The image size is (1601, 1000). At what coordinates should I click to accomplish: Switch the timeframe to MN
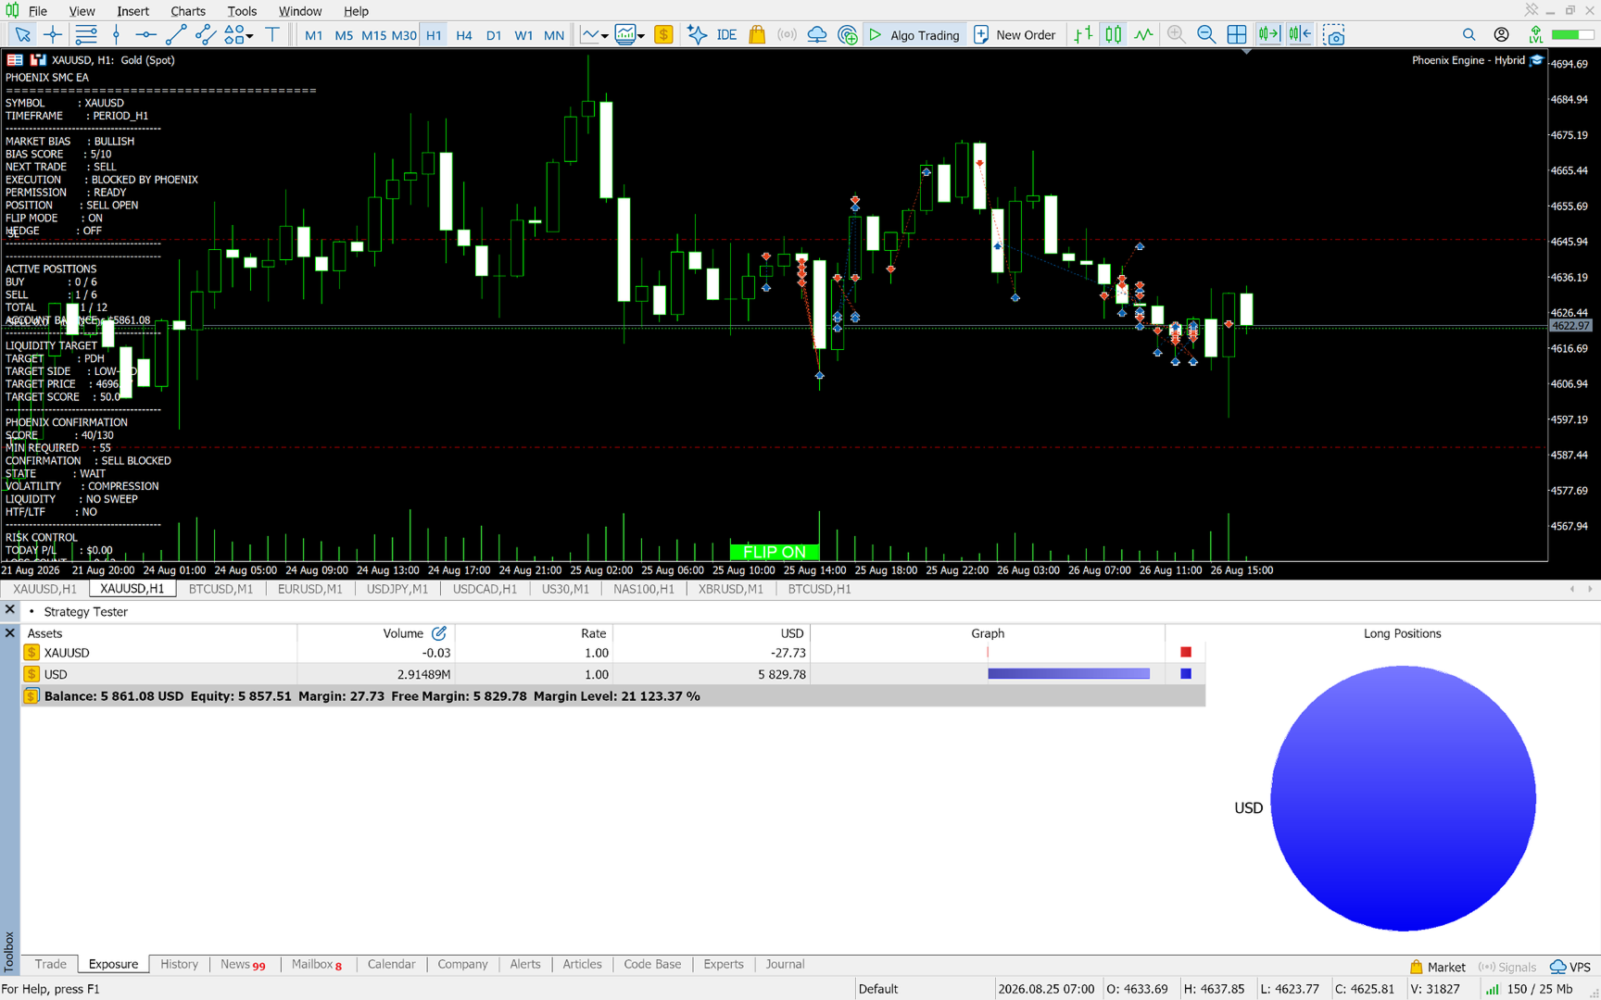pyautogui.click(x=554, y=35)
